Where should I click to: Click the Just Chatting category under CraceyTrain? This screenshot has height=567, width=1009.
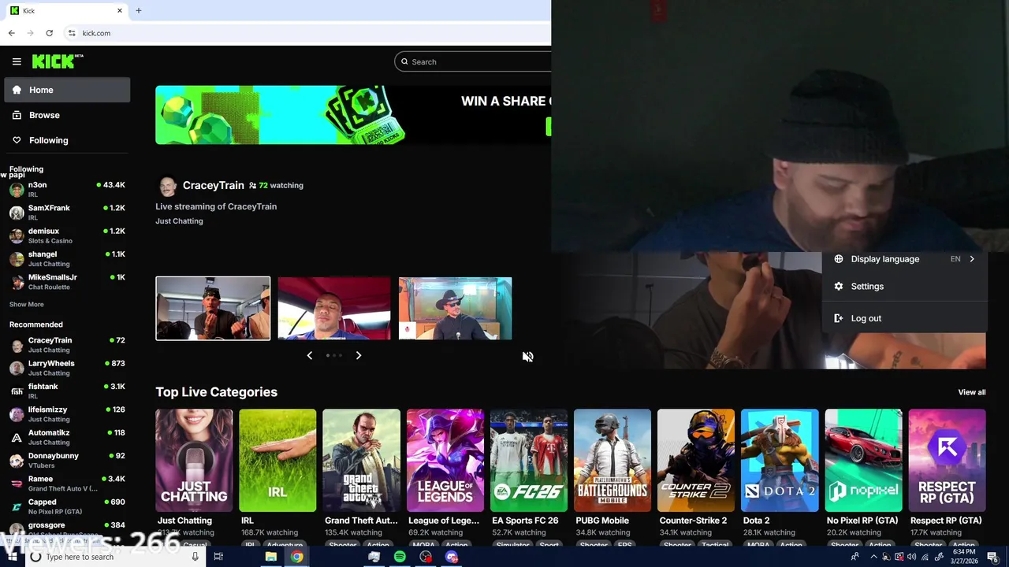179,221
